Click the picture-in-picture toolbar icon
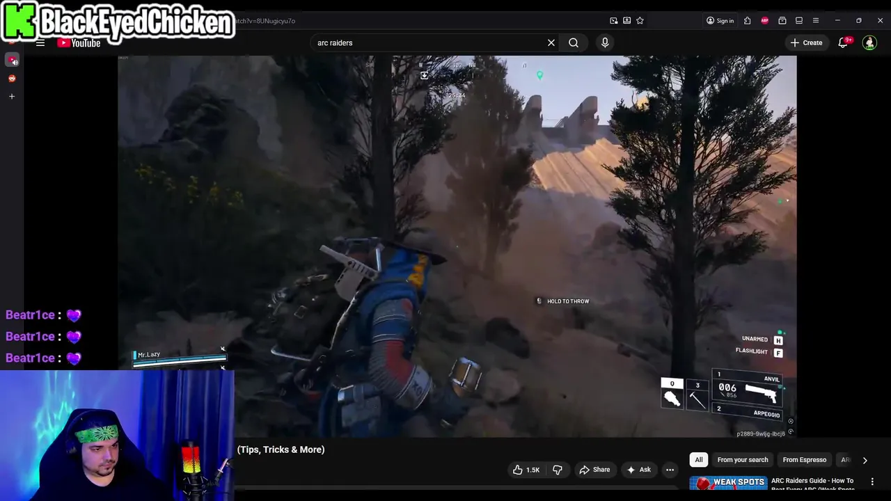 tap(613, 21)
